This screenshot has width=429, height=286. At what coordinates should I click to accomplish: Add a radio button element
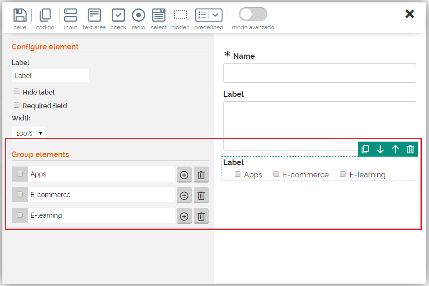click(138, 16)
